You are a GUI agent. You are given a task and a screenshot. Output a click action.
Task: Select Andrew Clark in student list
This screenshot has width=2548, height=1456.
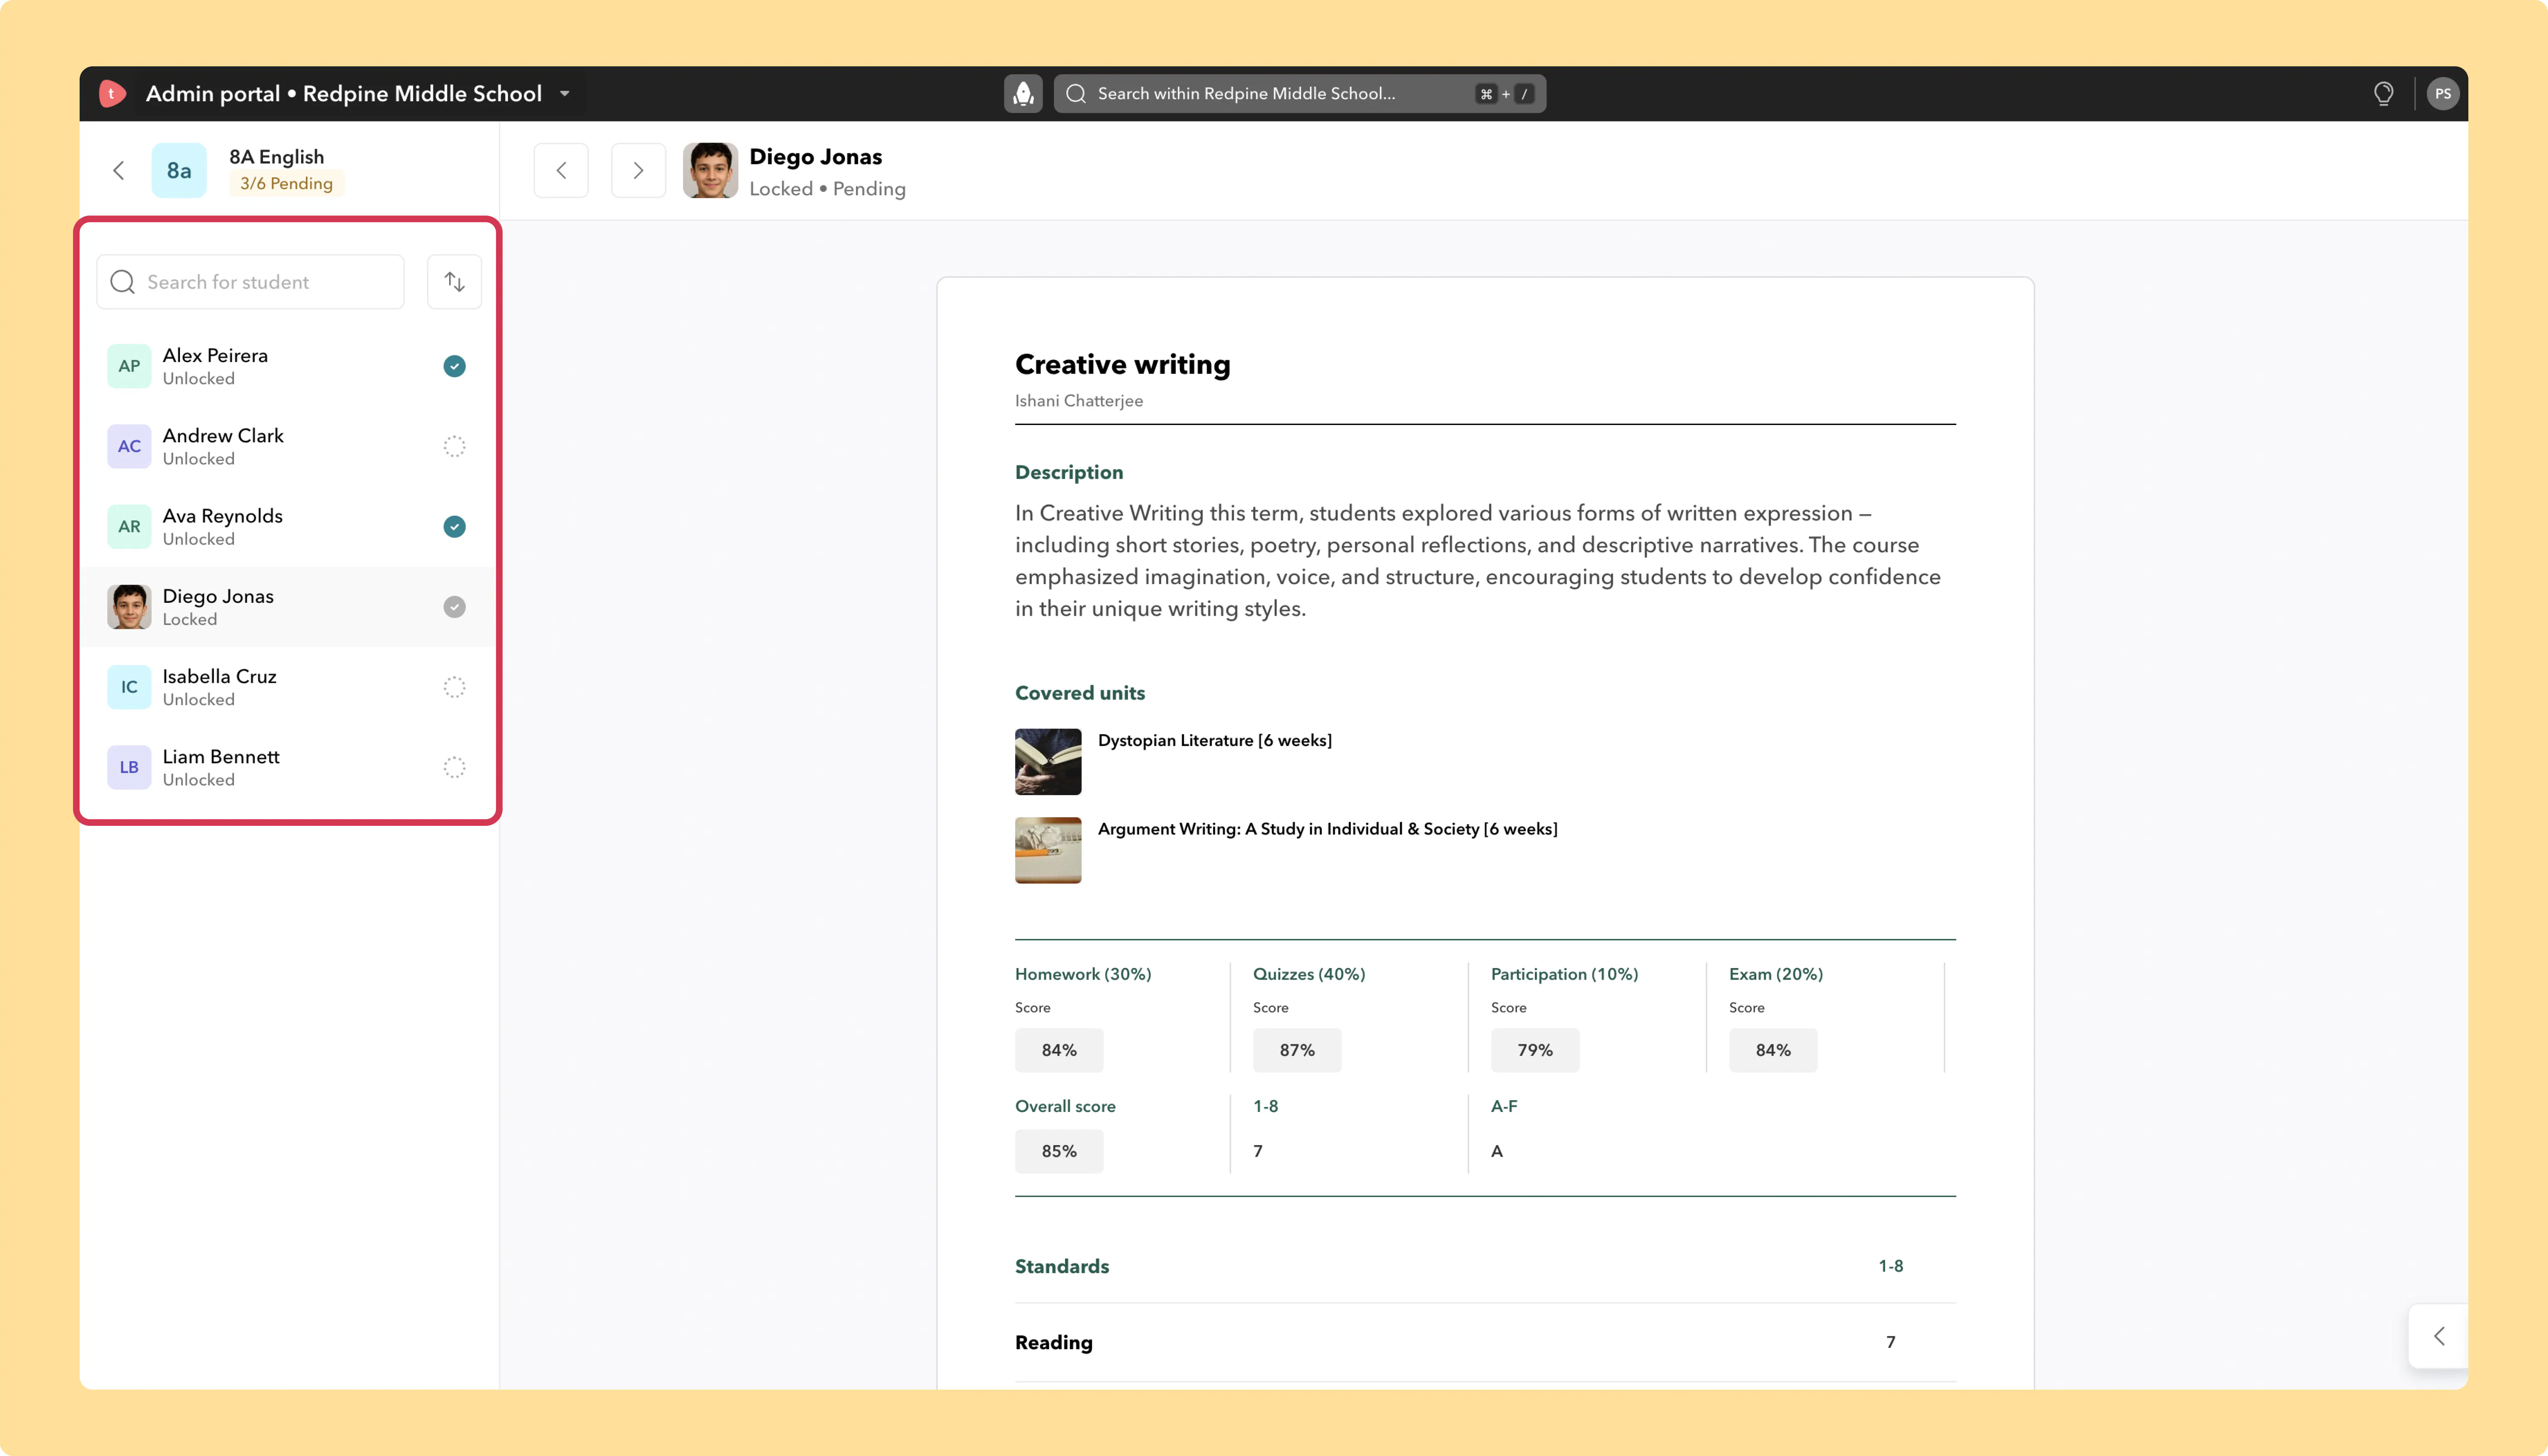(x=287, y=446)
